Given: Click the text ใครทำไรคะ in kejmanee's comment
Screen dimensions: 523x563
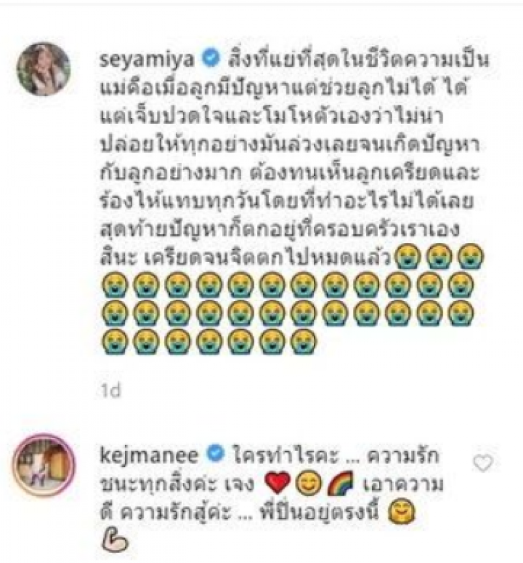Looking at the screenshot, I should point(285,455).
